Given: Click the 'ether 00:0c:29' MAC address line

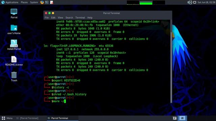Looking at the screenshot, I should (97, 25).
